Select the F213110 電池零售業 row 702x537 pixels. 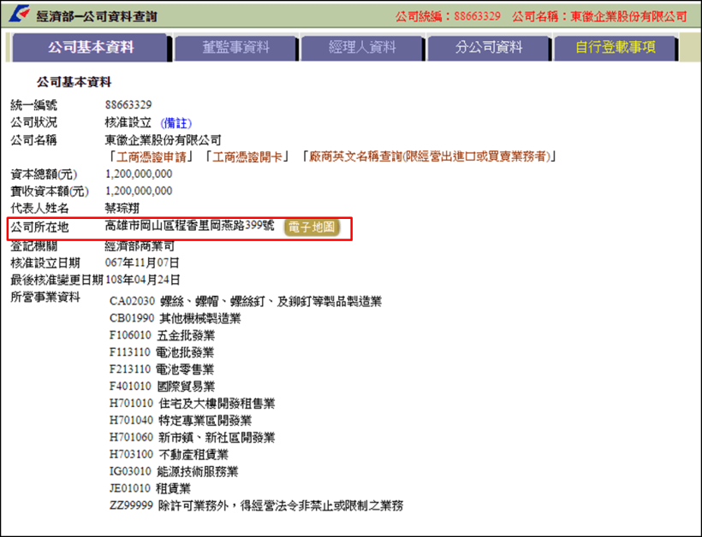pos(162,369)
